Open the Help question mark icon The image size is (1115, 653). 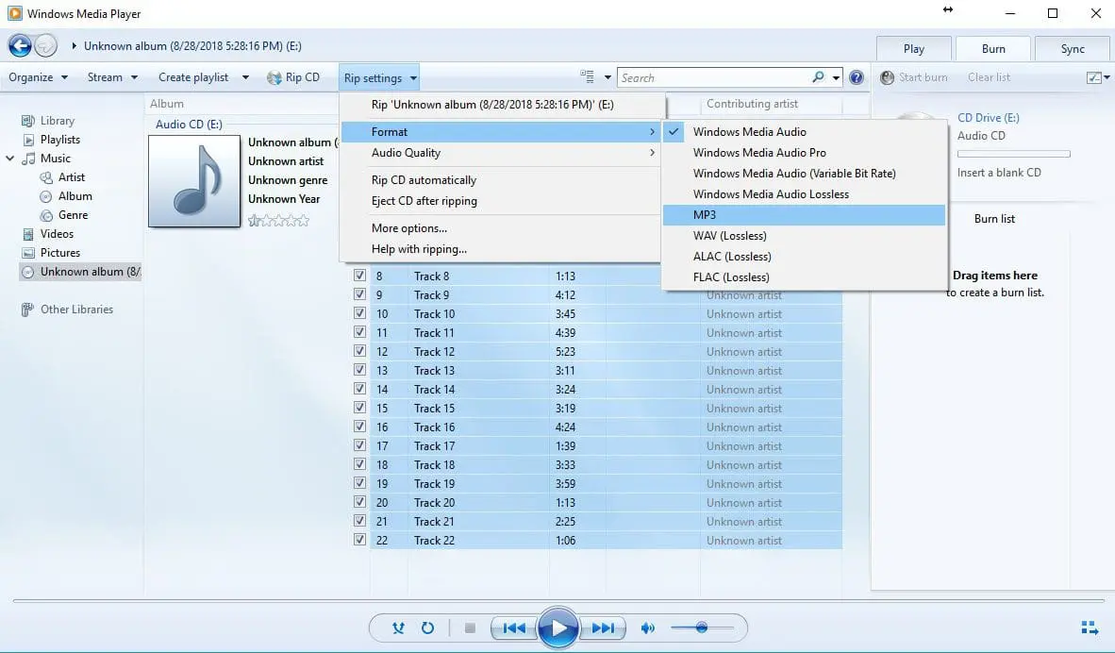coord(857,77)
